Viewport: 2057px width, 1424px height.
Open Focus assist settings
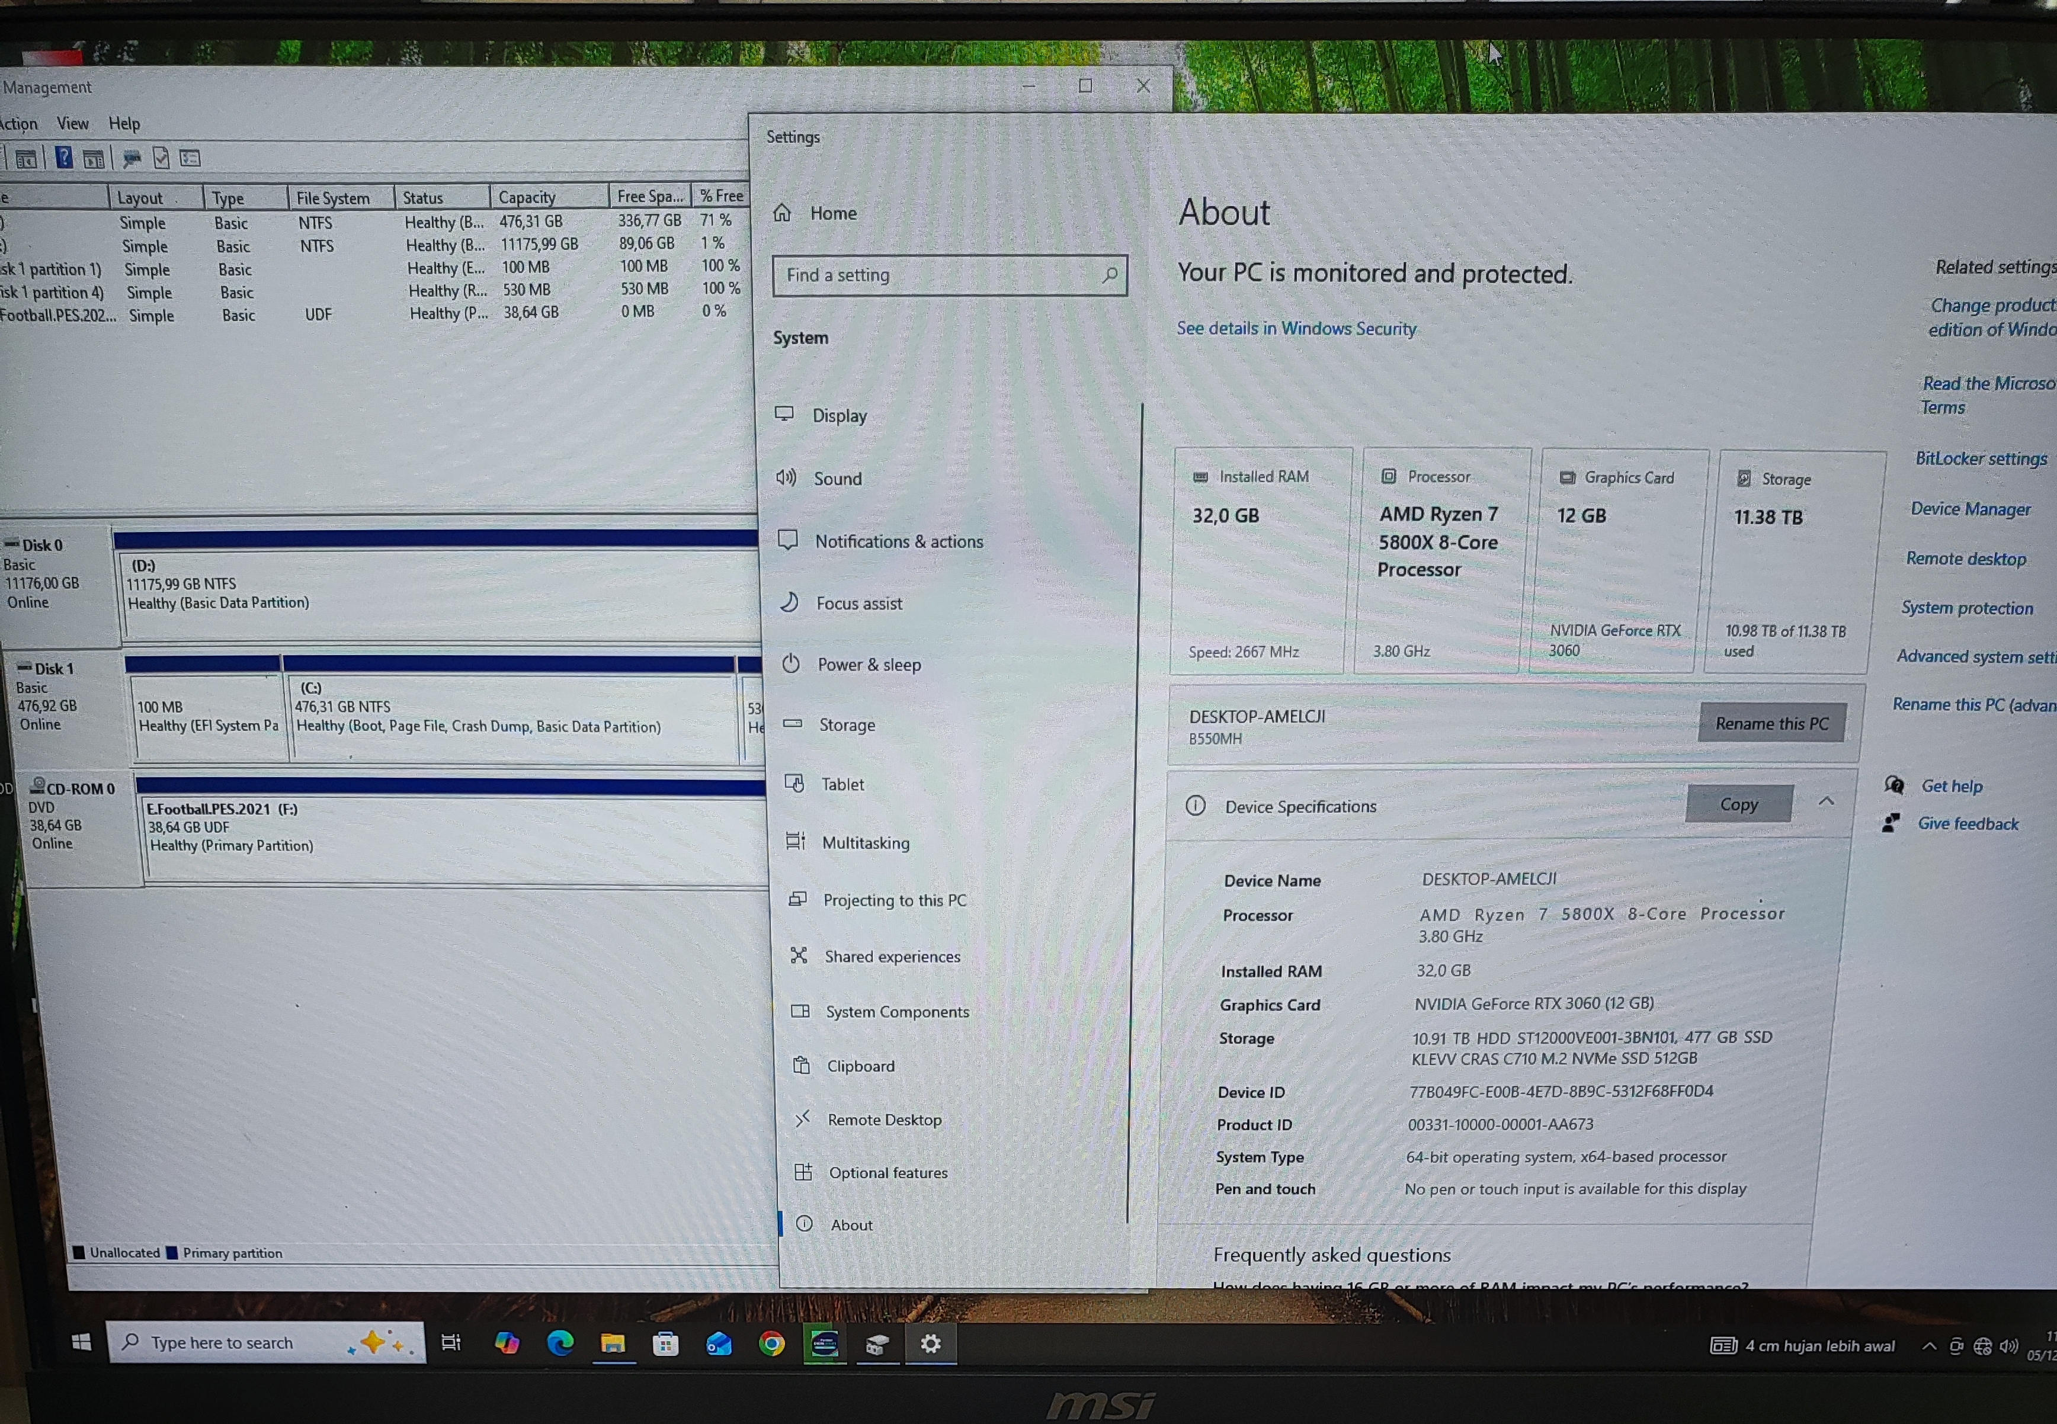pos(841,603)
